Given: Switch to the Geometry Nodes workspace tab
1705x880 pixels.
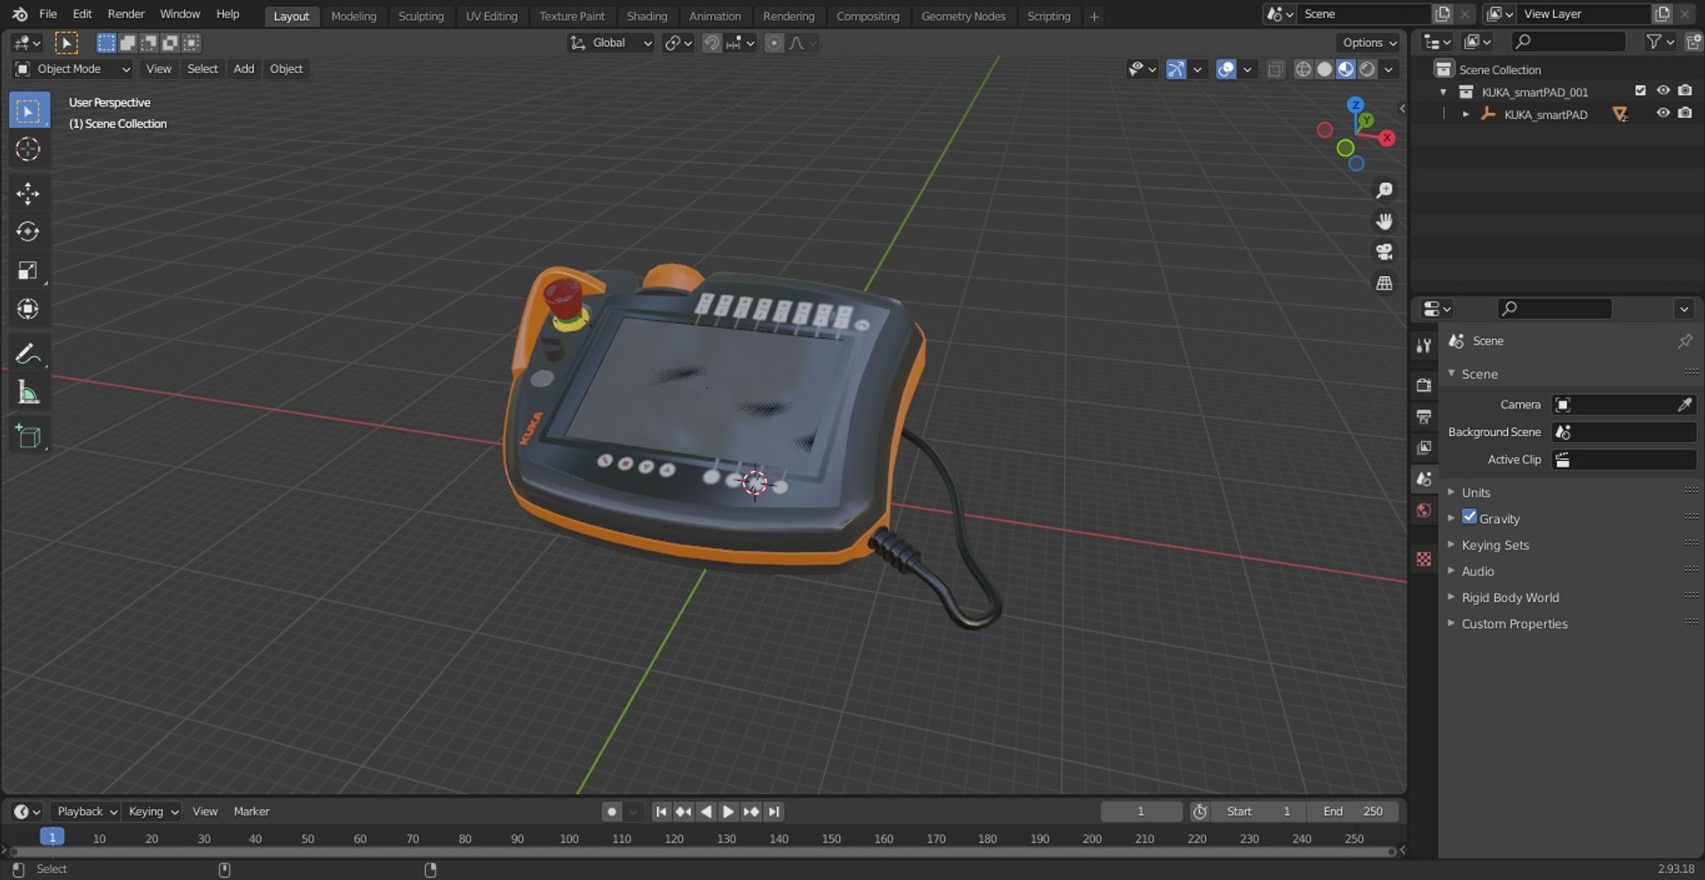Looking at the screenshot, I should 963,16.
